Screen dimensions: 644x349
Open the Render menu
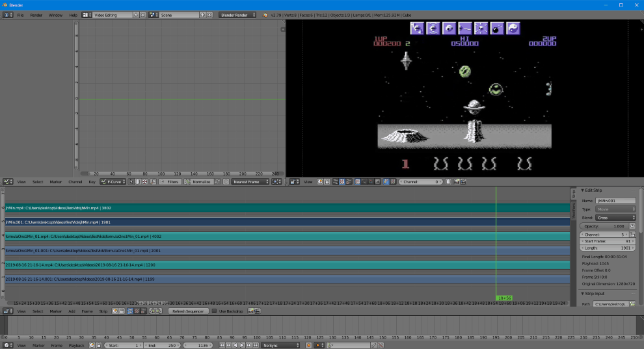(36, 15)
